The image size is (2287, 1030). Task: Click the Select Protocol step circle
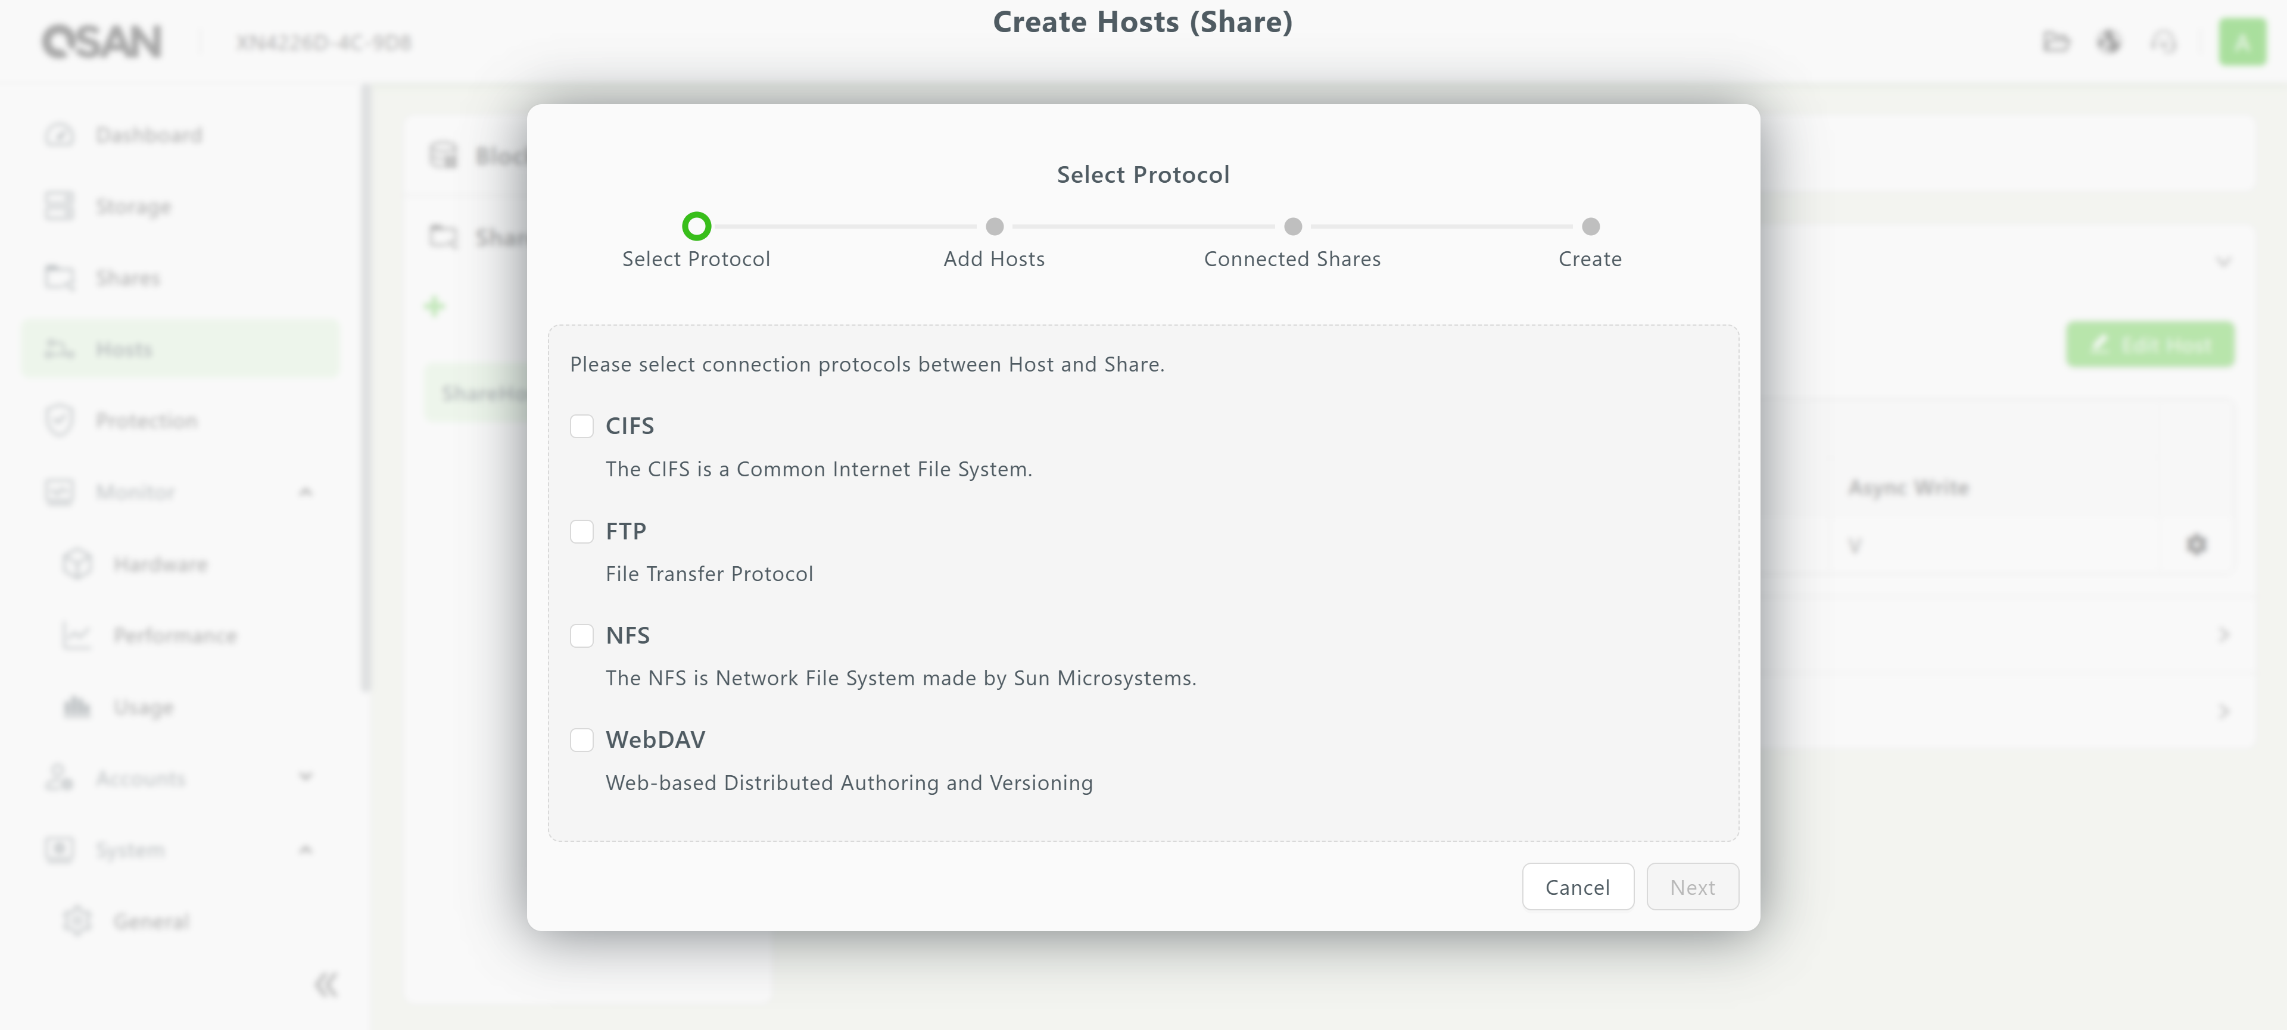(x=696, y=226)
